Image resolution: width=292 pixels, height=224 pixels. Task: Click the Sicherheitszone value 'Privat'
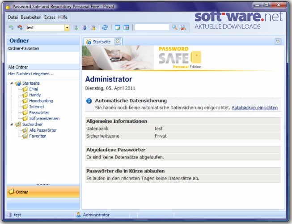point(161,136)
